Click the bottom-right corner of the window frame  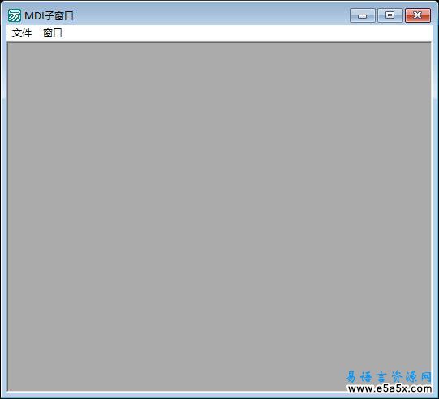(435, 395)
